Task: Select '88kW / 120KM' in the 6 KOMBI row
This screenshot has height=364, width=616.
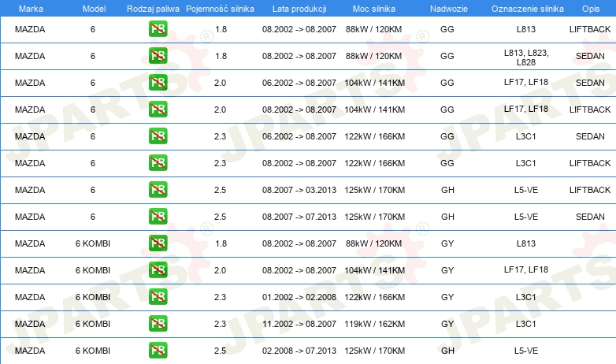Action: (373, 243)
